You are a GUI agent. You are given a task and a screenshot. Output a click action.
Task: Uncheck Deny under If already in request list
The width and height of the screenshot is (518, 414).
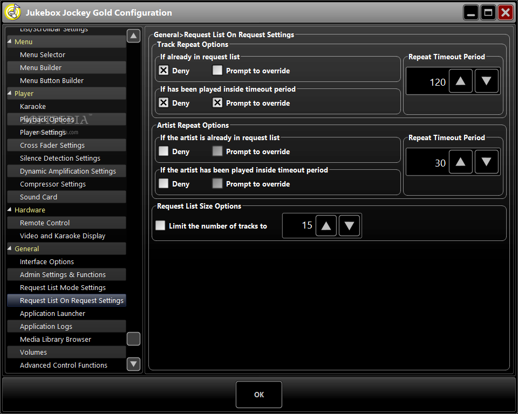[x=163, y=70]
